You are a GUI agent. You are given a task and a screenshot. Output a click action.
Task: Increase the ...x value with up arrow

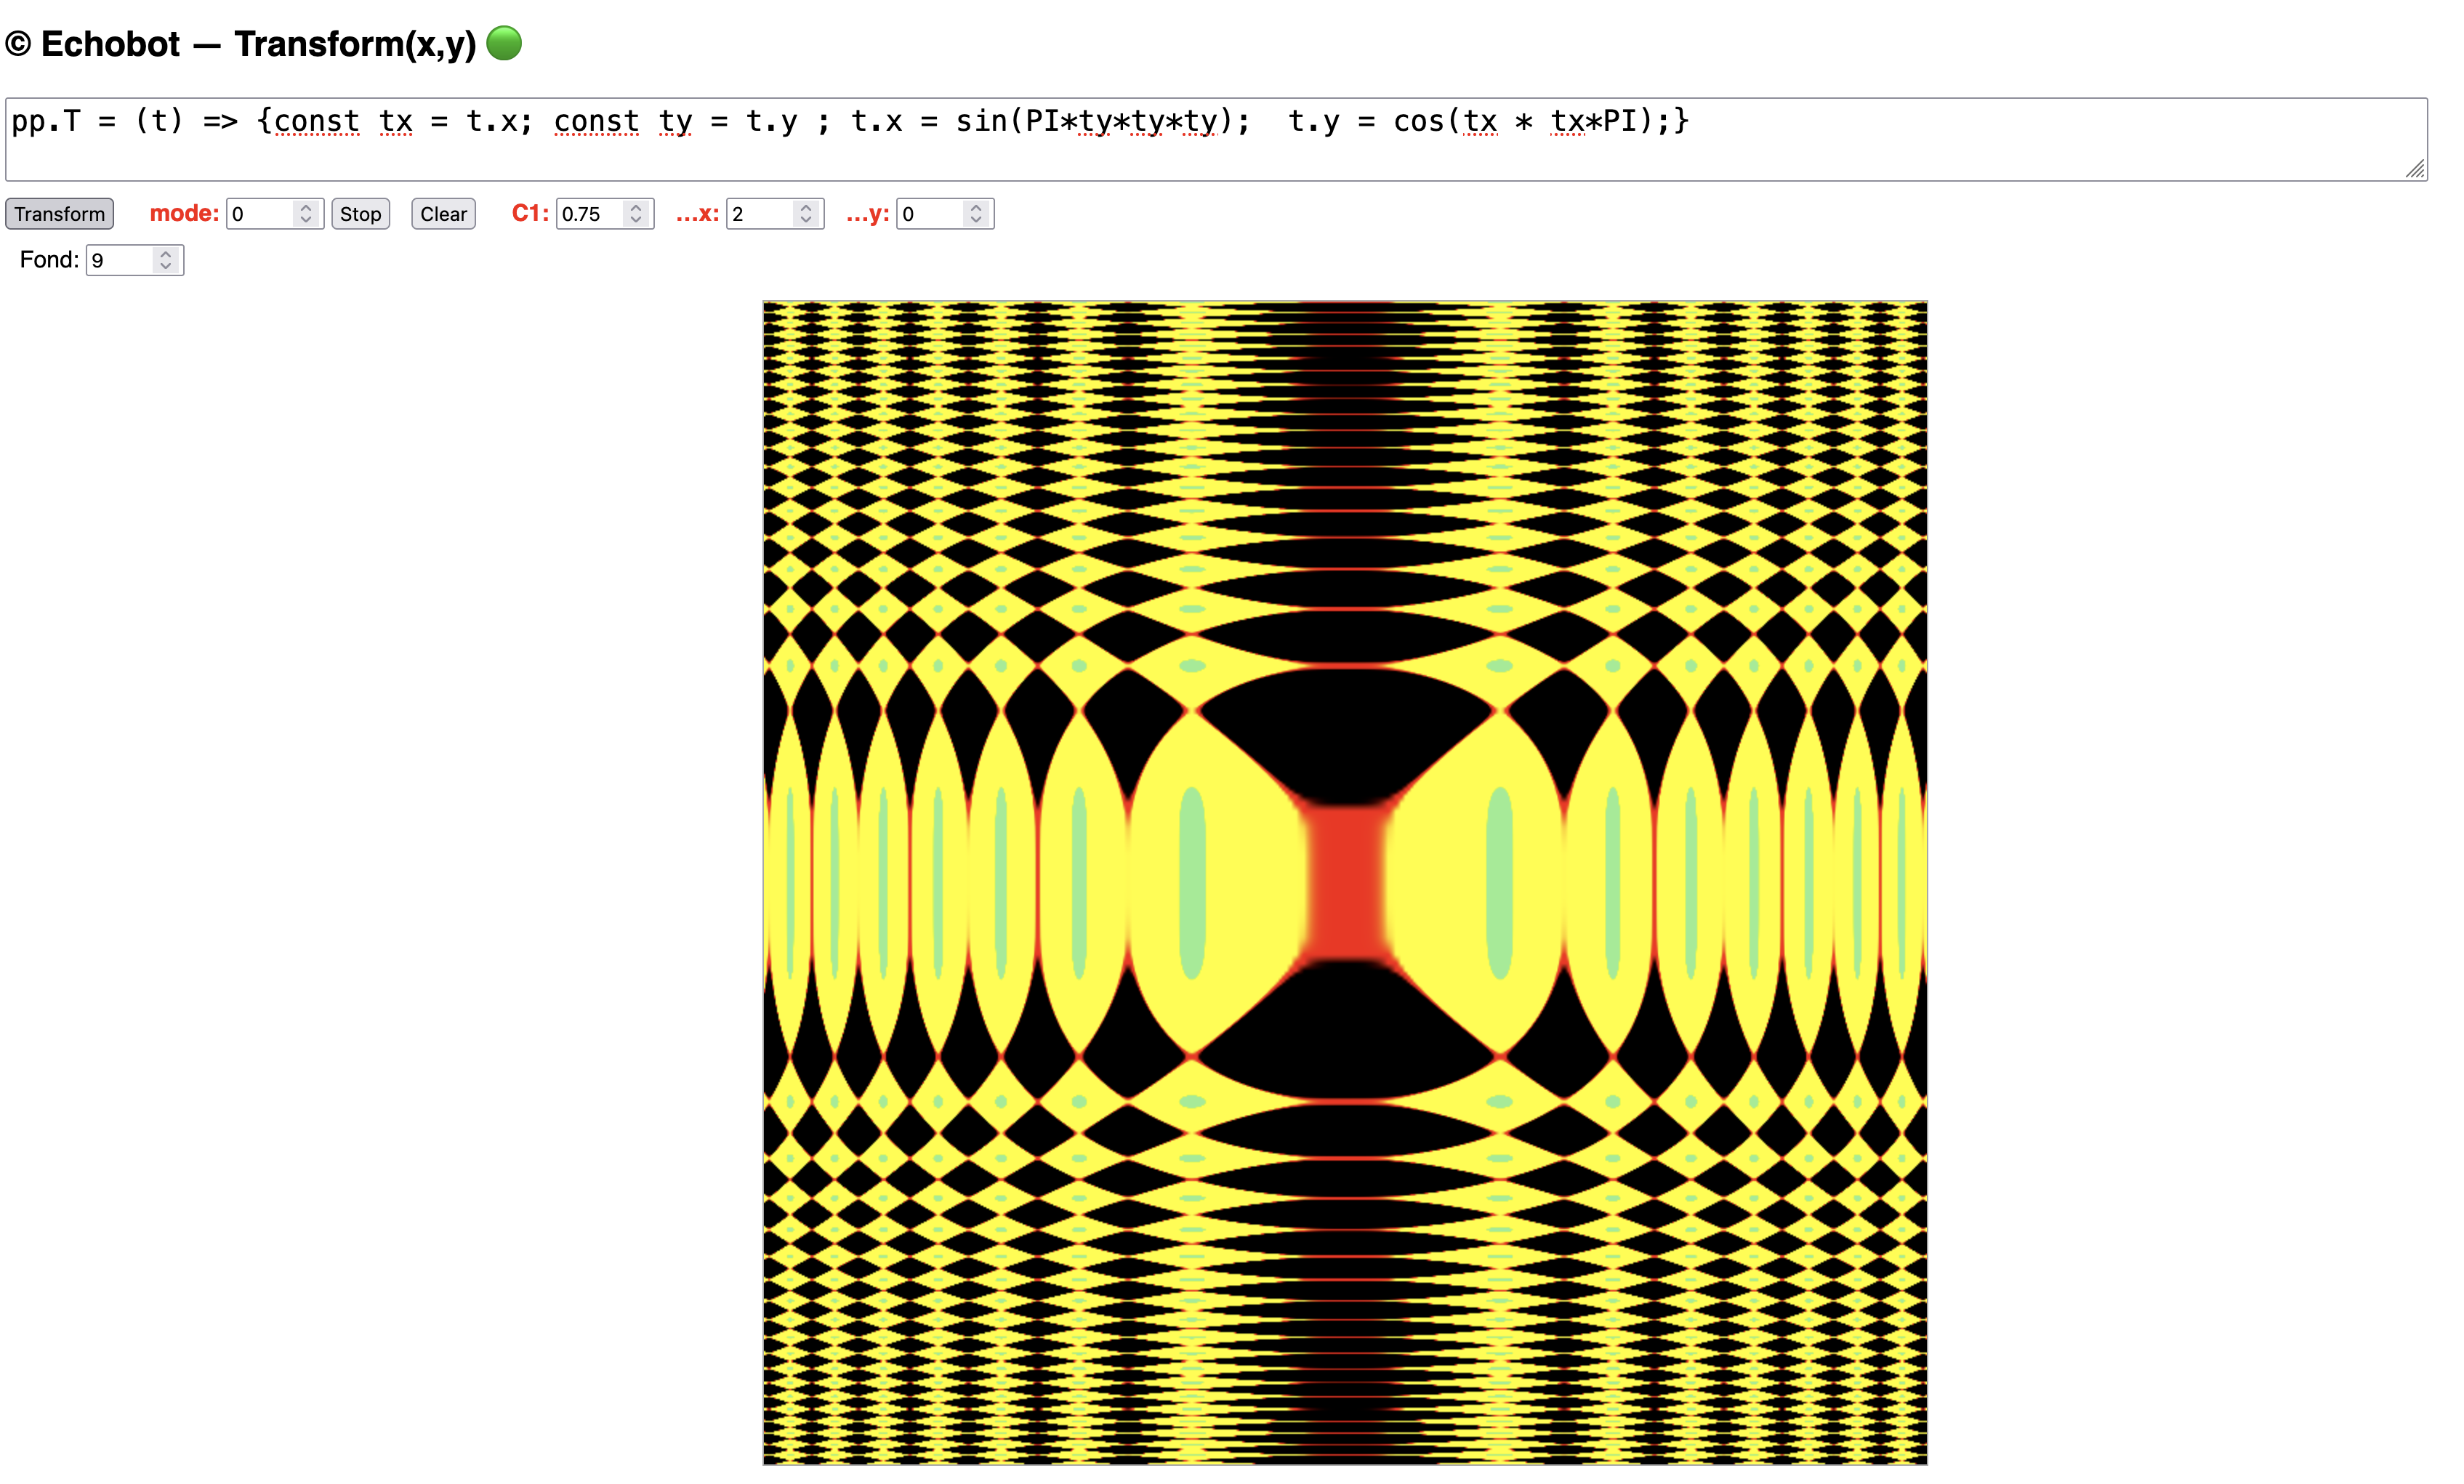pyautogui.click(x=806, y=207)
